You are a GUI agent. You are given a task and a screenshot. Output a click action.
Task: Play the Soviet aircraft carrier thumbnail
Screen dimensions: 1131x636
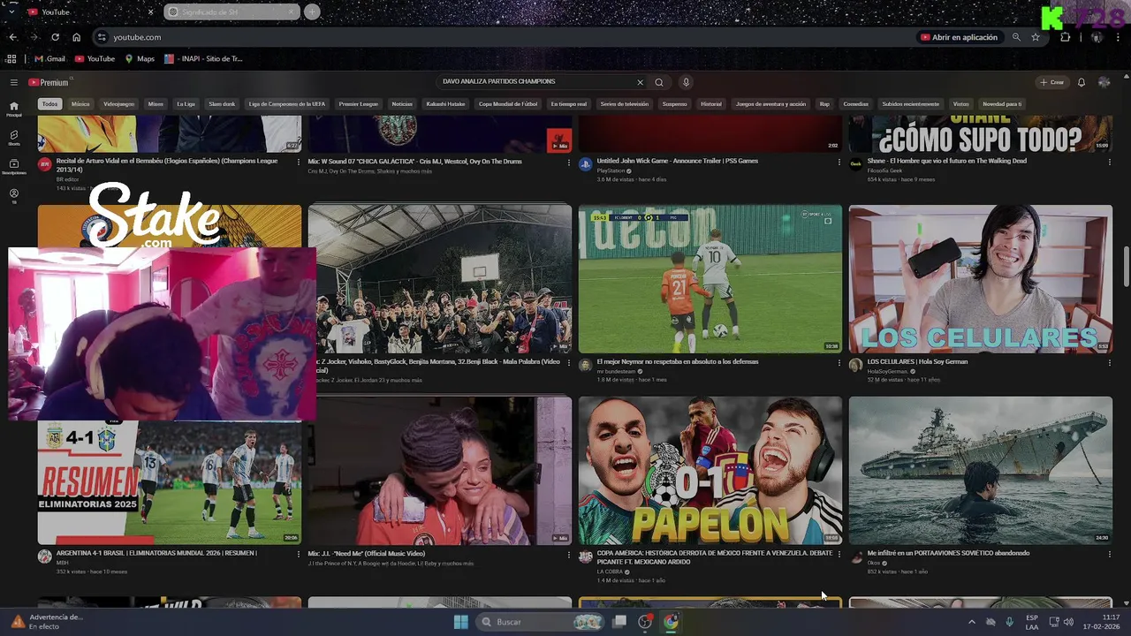point(981,470)
